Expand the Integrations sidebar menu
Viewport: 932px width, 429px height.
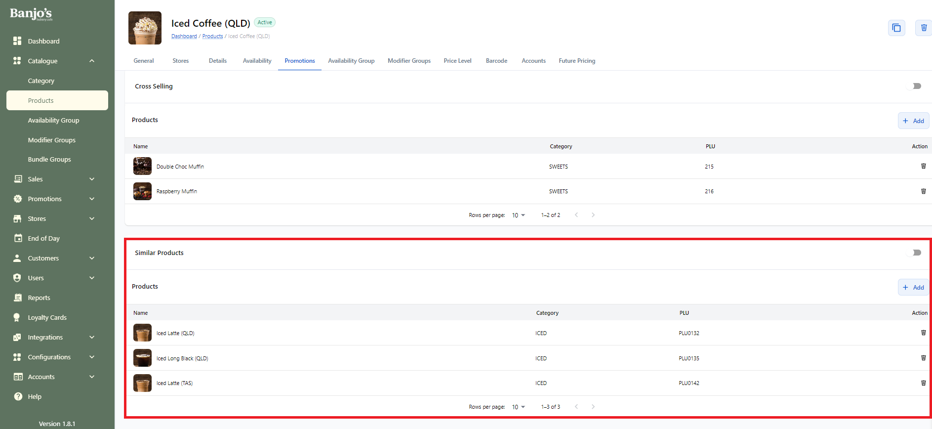tap(92, 337)
